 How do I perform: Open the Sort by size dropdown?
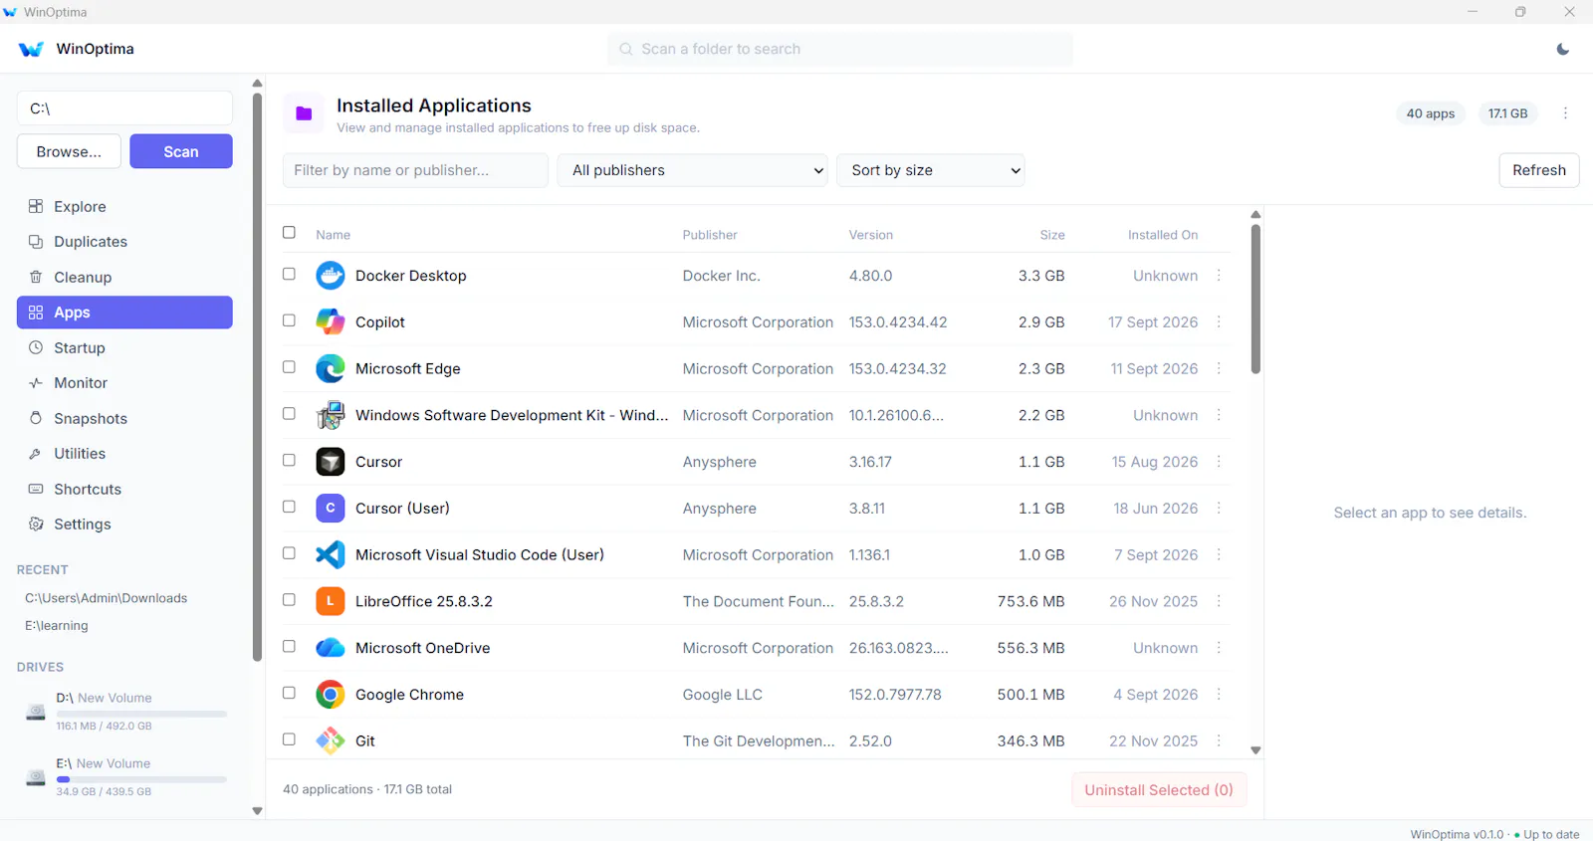pos(931,170)
